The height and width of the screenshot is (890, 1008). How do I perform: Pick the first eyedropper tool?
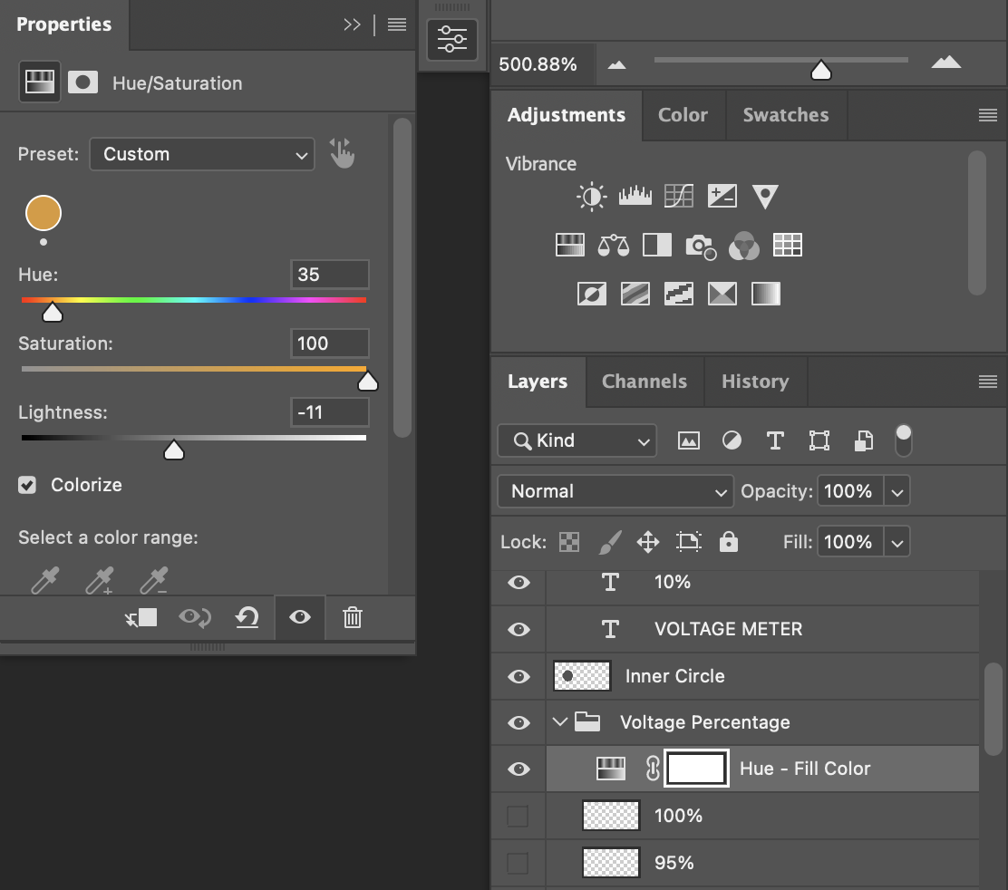click(x=45, y=580)
